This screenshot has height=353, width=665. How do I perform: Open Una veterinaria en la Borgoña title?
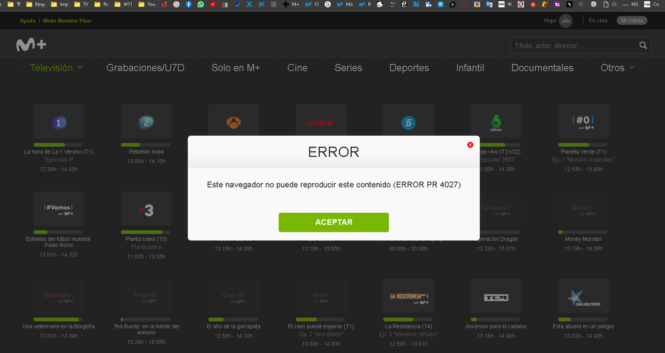59,326
